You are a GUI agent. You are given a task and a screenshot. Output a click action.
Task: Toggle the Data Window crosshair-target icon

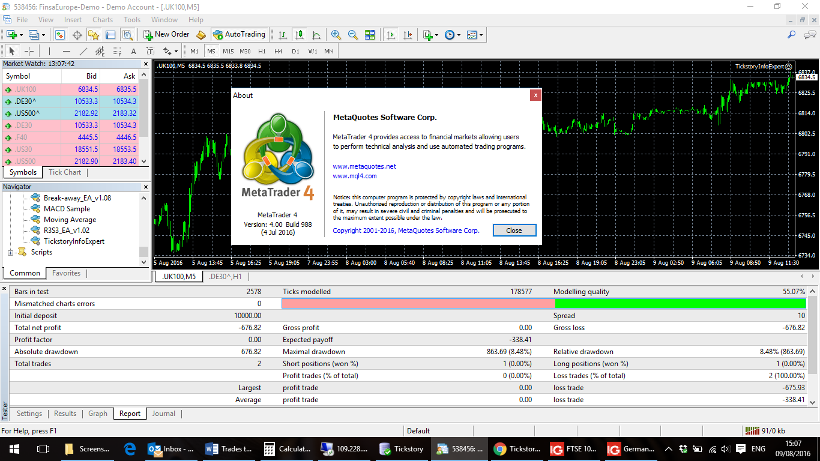[x=77, y=35]
